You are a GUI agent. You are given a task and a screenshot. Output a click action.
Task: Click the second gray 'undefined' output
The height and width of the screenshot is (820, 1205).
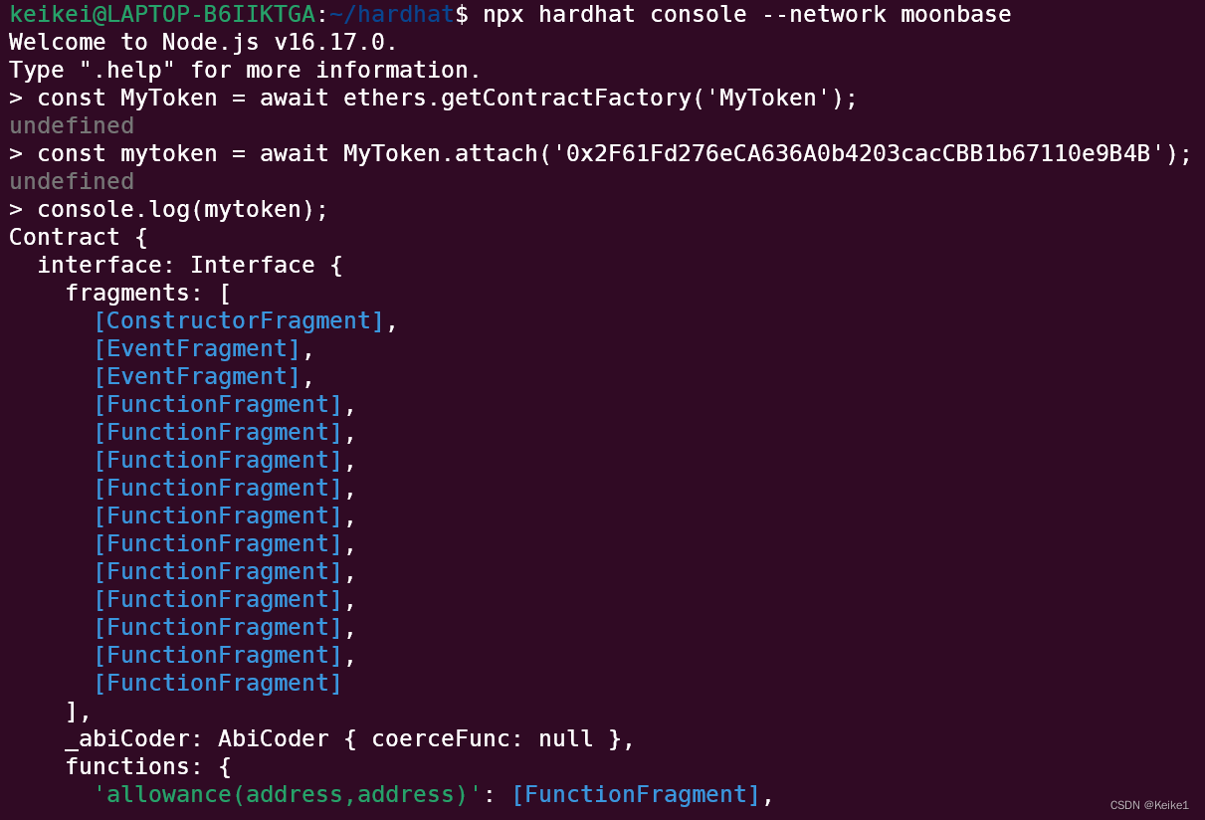72,181
